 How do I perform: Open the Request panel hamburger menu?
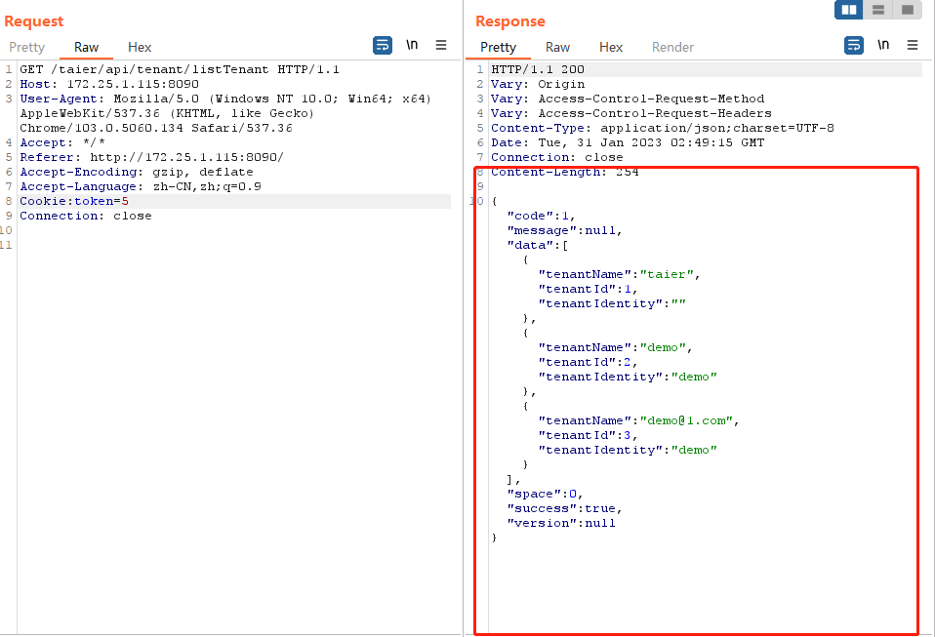441,45
